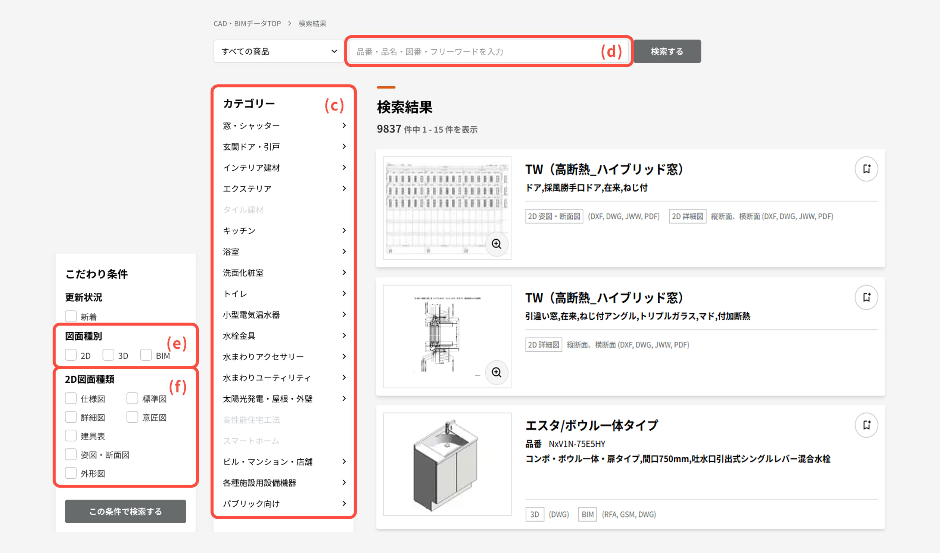940x553 pixels.
Task: Bookmark the エスタ/ボウル一体タイプ product
Action: (x=866, y=425)
